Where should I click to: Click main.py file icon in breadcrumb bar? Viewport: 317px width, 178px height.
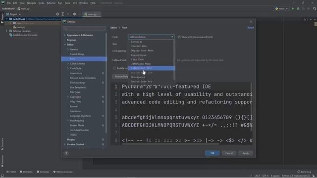pos(19,9)
